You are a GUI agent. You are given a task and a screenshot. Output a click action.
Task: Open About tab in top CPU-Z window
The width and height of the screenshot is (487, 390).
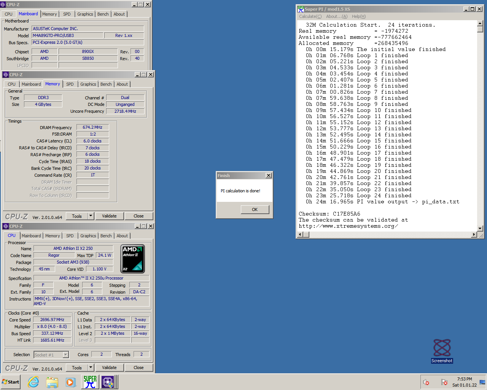119,14
